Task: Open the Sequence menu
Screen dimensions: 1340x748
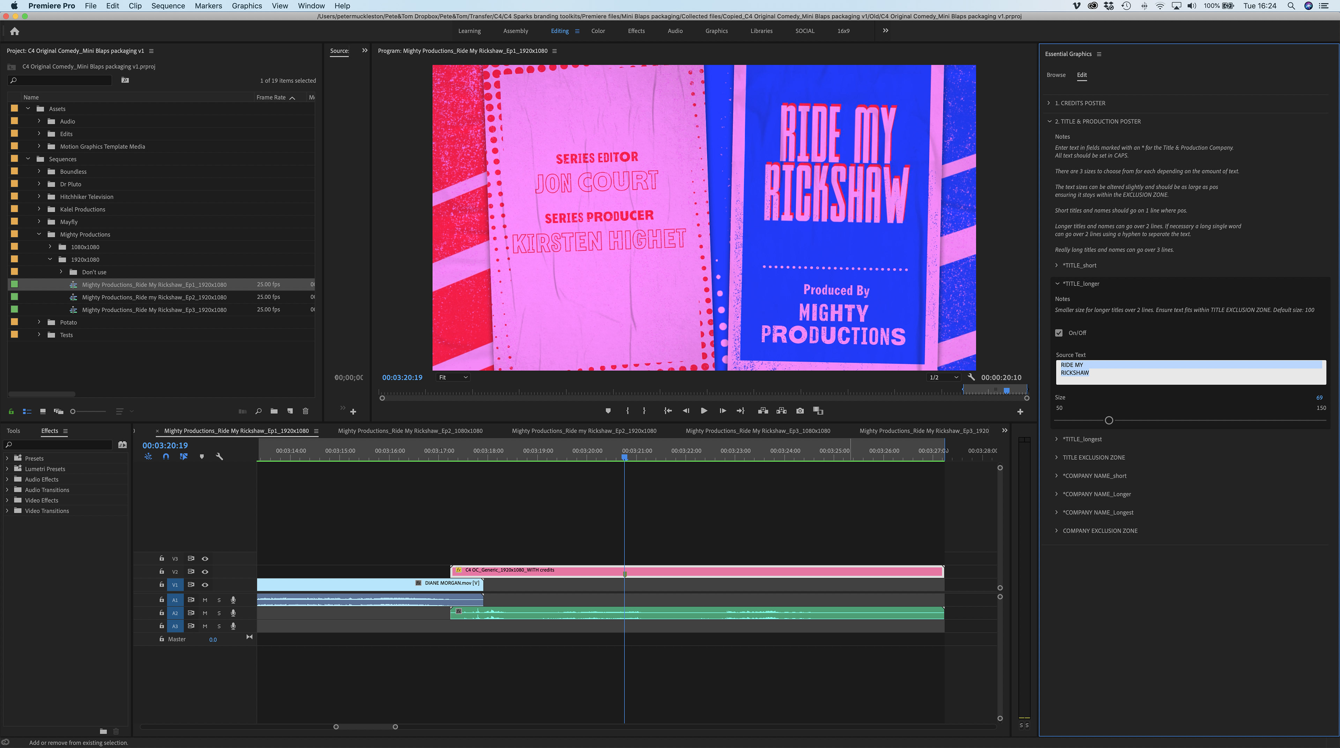Action: pyautogui.click(x=167, y=6)
